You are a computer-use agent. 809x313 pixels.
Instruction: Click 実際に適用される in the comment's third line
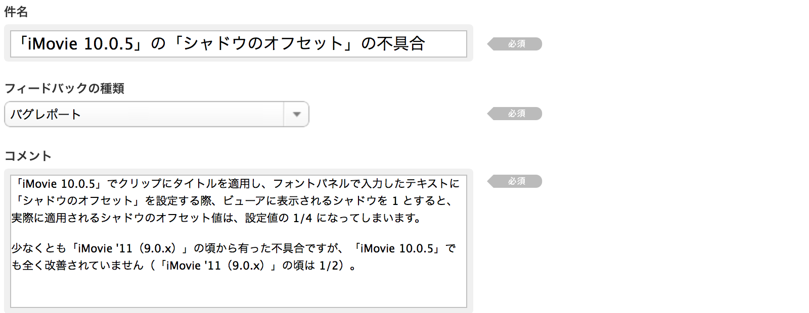click(x=56, y=218)
